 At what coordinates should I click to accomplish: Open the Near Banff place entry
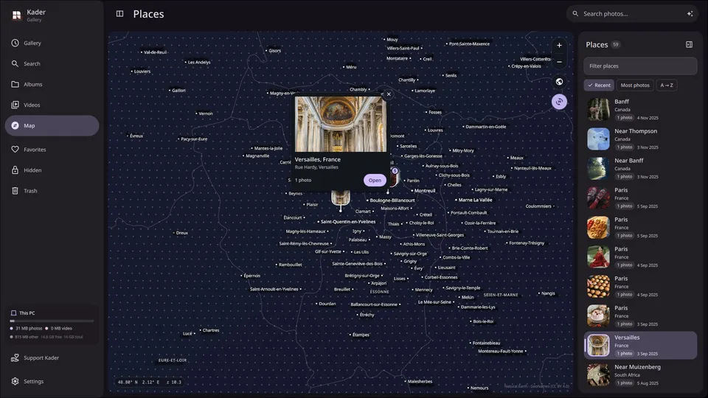[x=640, y=168]
